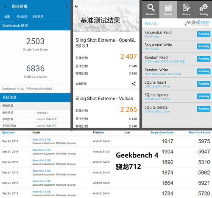
Task: Tap back arrow in Geekbench results header
Action: pos(6,6)
